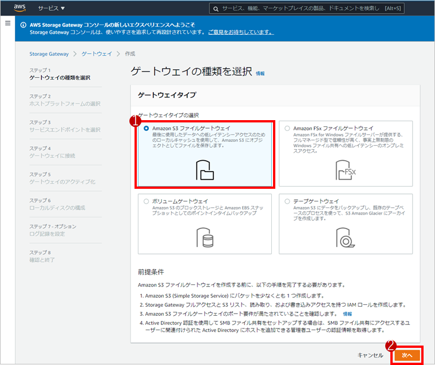Click the ゲートウェイタイプの選択 label
This screenshot has height=365, width=435.
pos(168,115)
